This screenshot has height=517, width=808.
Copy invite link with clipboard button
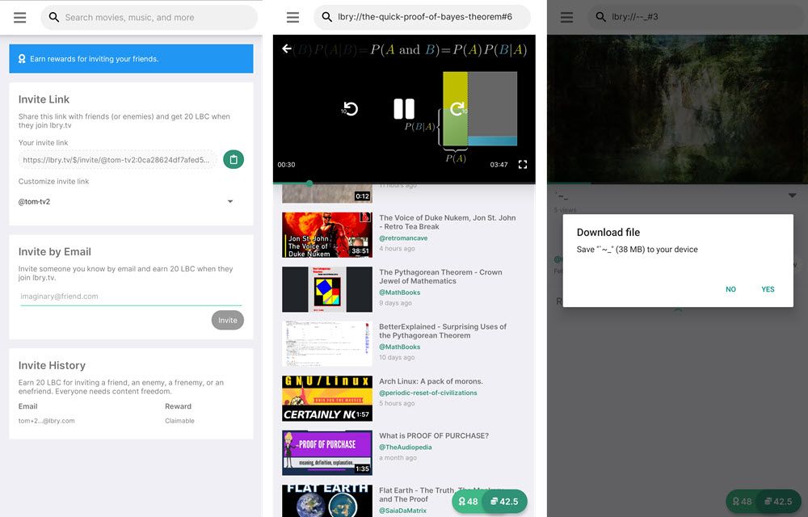click(x=234, y=160)
